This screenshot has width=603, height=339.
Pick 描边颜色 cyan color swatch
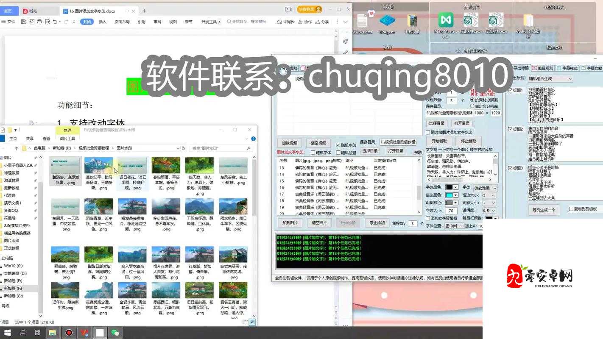coord(449,195)
